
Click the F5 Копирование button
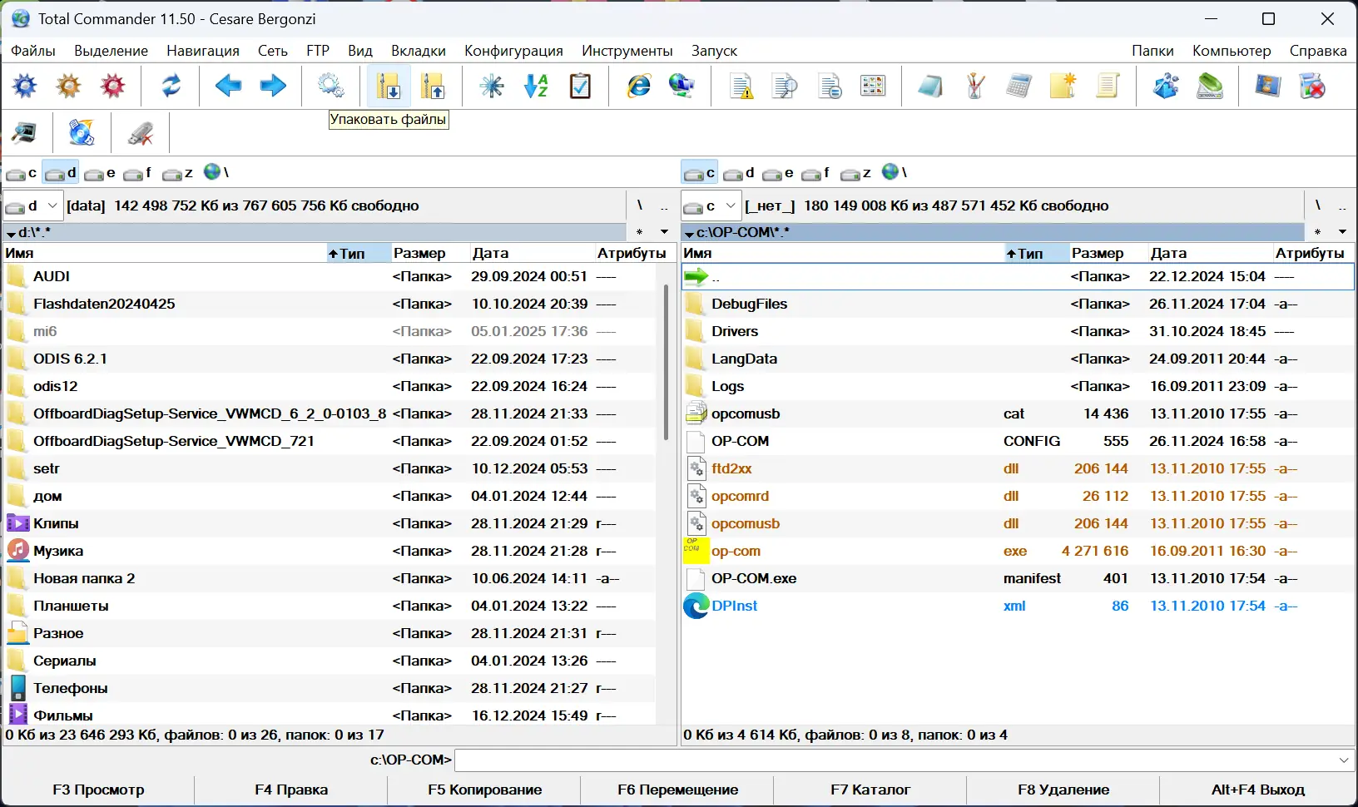coord(484,790)
